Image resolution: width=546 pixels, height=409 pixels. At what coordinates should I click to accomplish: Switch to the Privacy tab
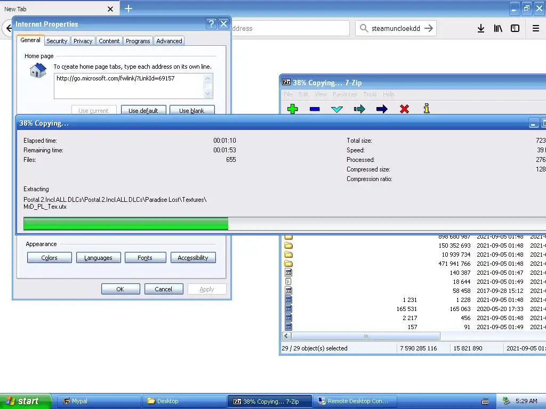point(83,41)
